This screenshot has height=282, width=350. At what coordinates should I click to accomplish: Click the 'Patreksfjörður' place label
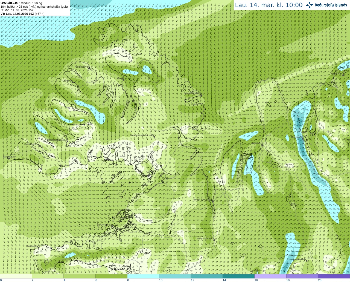[32, 144]
